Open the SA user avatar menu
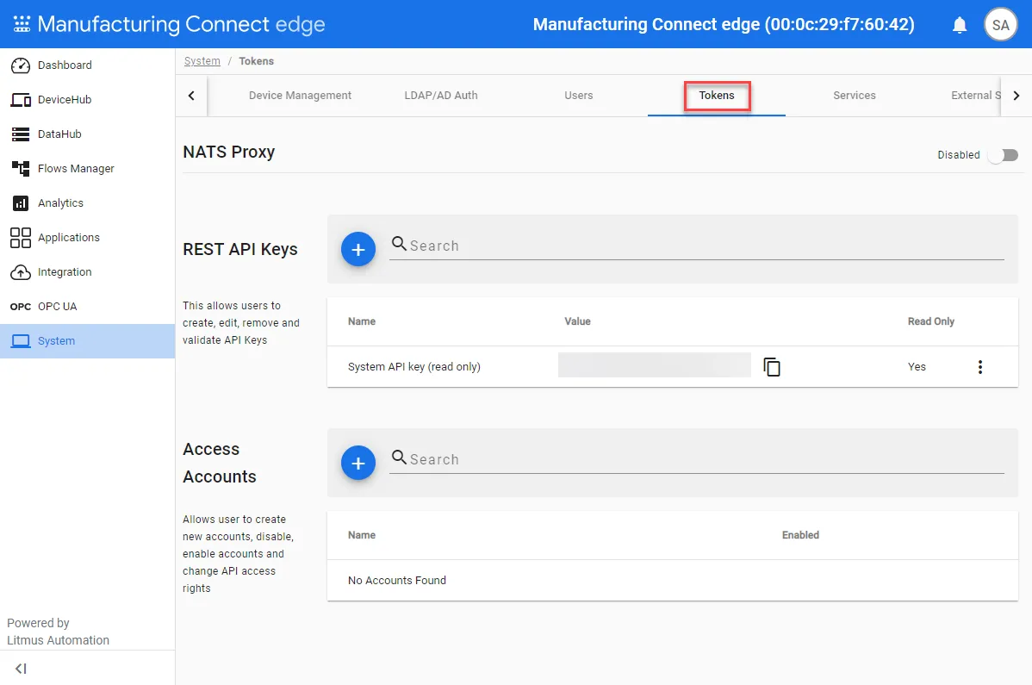 coord(1000,25)
